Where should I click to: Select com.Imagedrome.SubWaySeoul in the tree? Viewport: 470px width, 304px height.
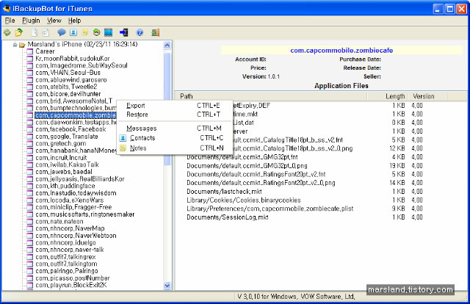pyautogui.click(x=82, y=65)
